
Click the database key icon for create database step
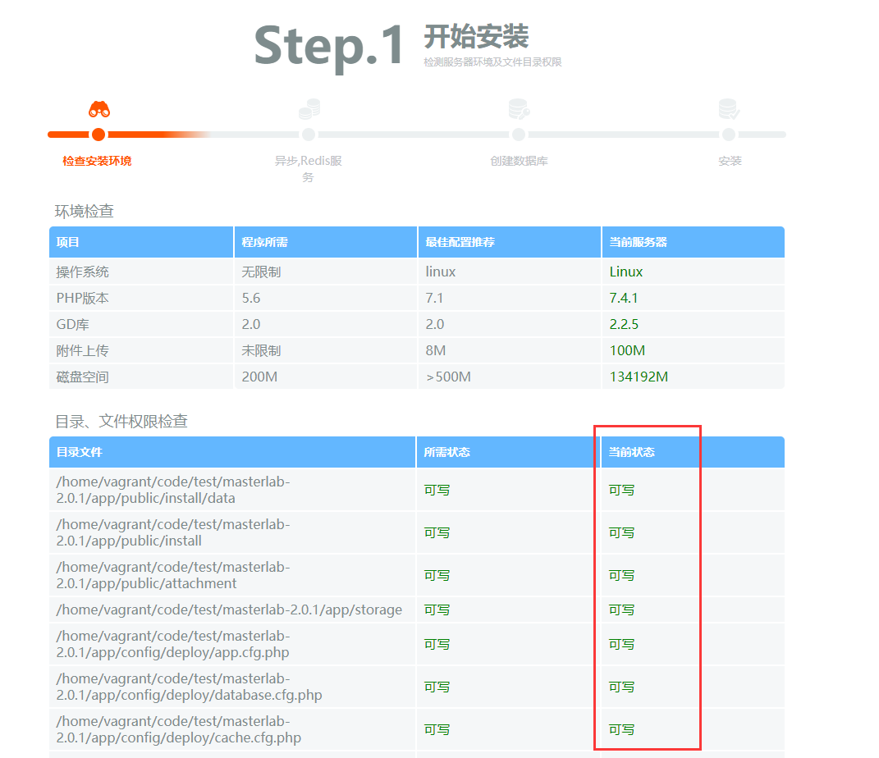point(519,108)
